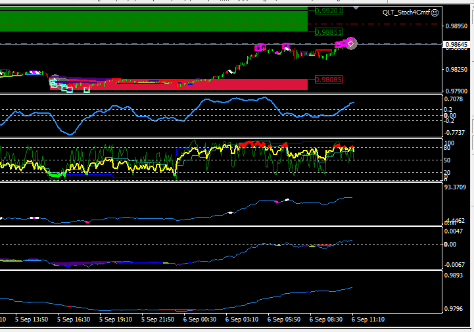Click the 6 Sep 05:50 time label
This screenshot has width=474, height=332.
coord(284,320)
